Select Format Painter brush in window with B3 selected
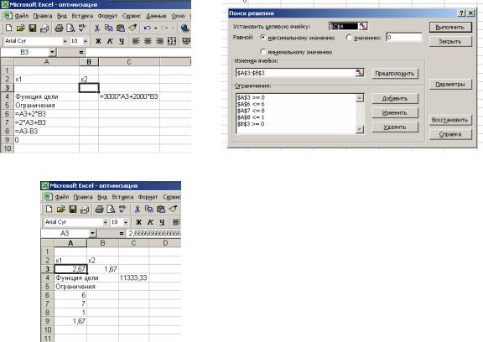Viewport: 483px width, 342px height. point(132,28)
